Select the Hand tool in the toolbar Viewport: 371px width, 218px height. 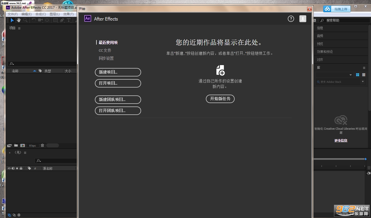coord(19,20)
